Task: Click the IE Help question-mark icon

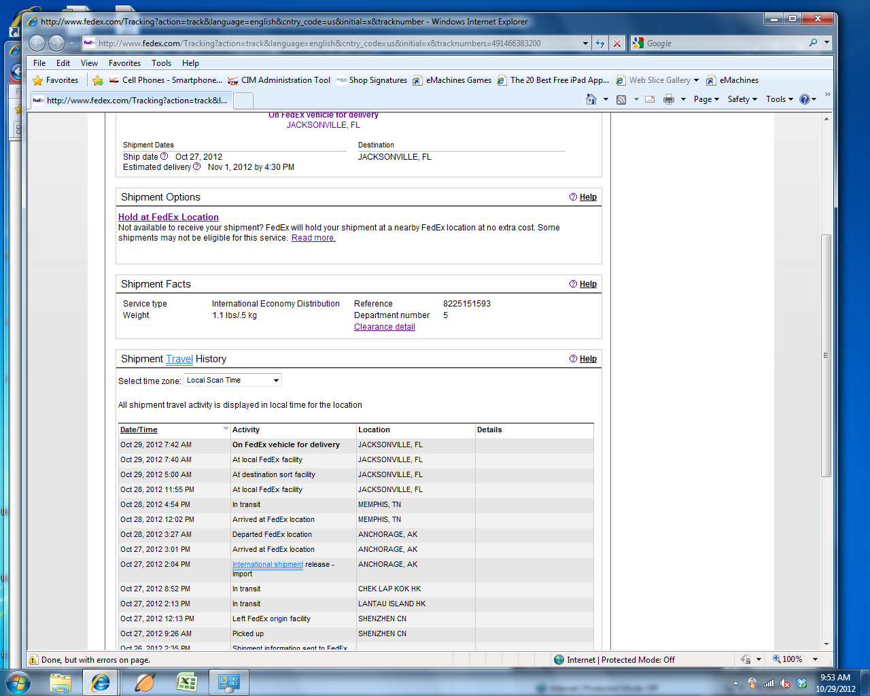Action: pyautogui.click(x=805, y=99)
